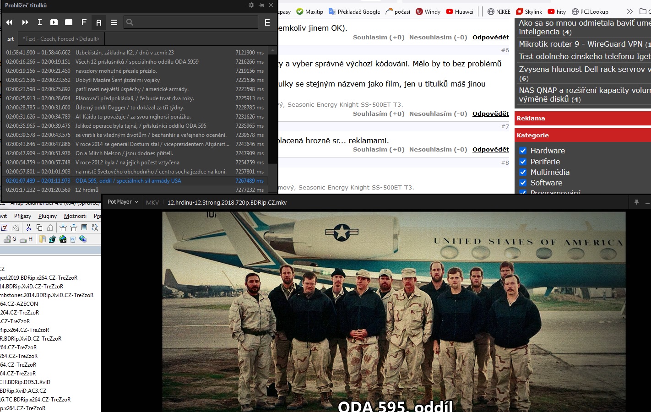The width and height of the screenshot is (651, 412).
Task: Click the text cursor I icon in subtitle browser
Action: click(40, 22)
